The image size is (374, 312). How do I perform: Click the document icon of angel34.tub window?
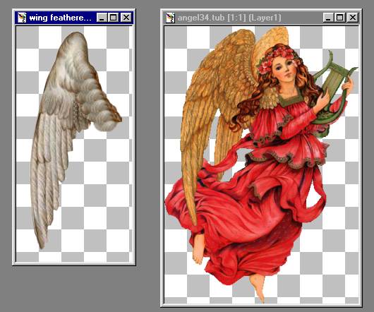pos(170,18)
